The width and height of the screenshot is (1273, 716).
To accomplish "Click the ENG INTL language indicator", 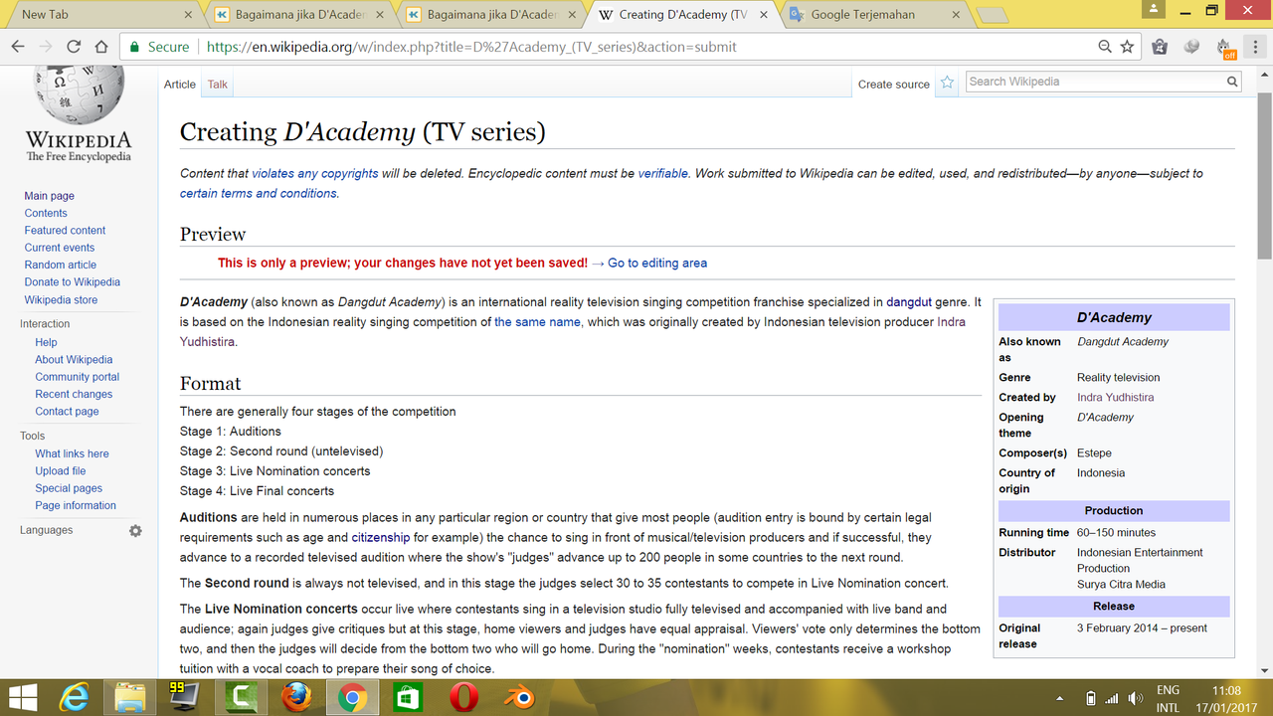I will pyautogui.click(x=1169, y=698).
